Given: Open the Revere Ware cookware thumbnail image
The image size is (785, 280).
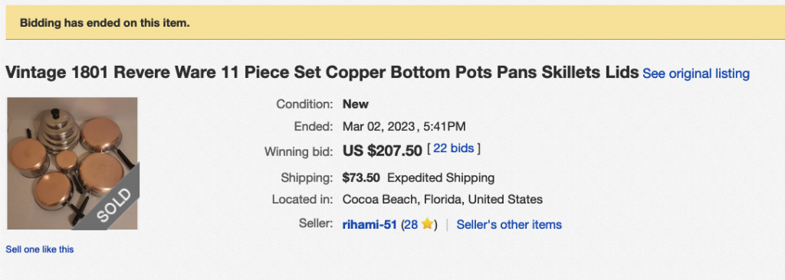Looking at the screenshot, I should [72, 164].
